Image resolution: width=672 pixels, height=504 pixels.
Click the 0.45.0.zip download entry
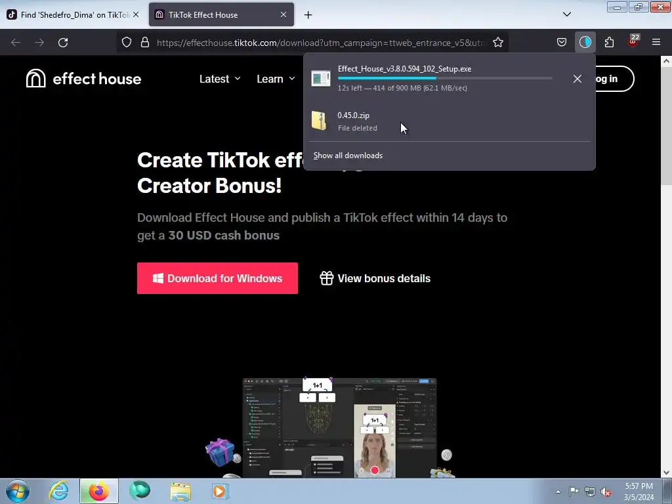click(449, 121)
